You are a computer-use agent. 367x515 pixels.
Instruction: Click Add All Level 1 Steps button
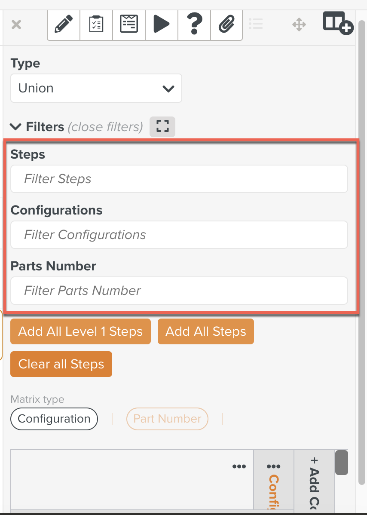pyautogui.click(x=80, y=331)
